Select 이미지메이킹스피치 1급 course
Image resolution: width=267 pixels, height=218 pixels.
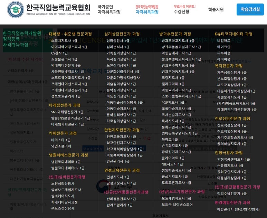click(69, 47)
